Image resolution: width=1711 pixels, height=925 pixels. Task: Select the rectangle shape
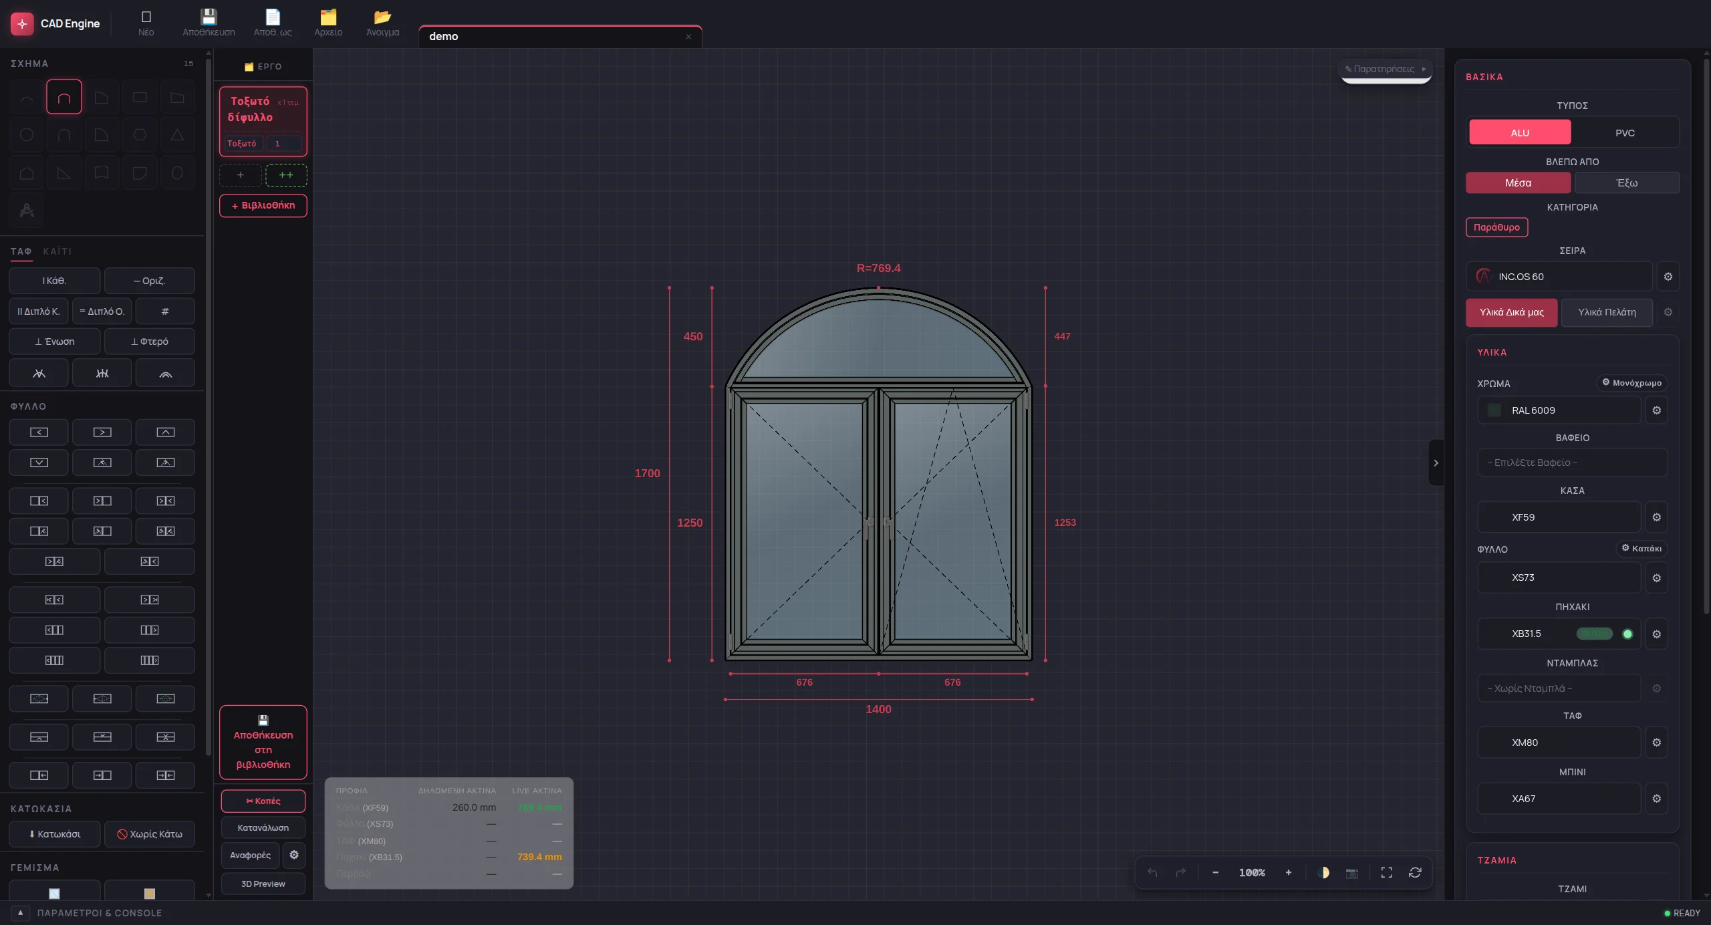140,98
